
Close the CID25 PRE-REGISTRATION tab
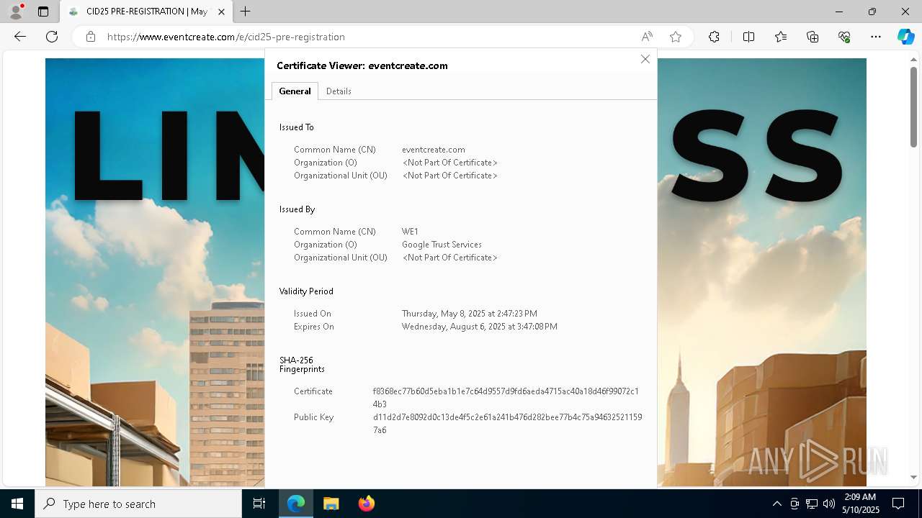coord(221,12)
